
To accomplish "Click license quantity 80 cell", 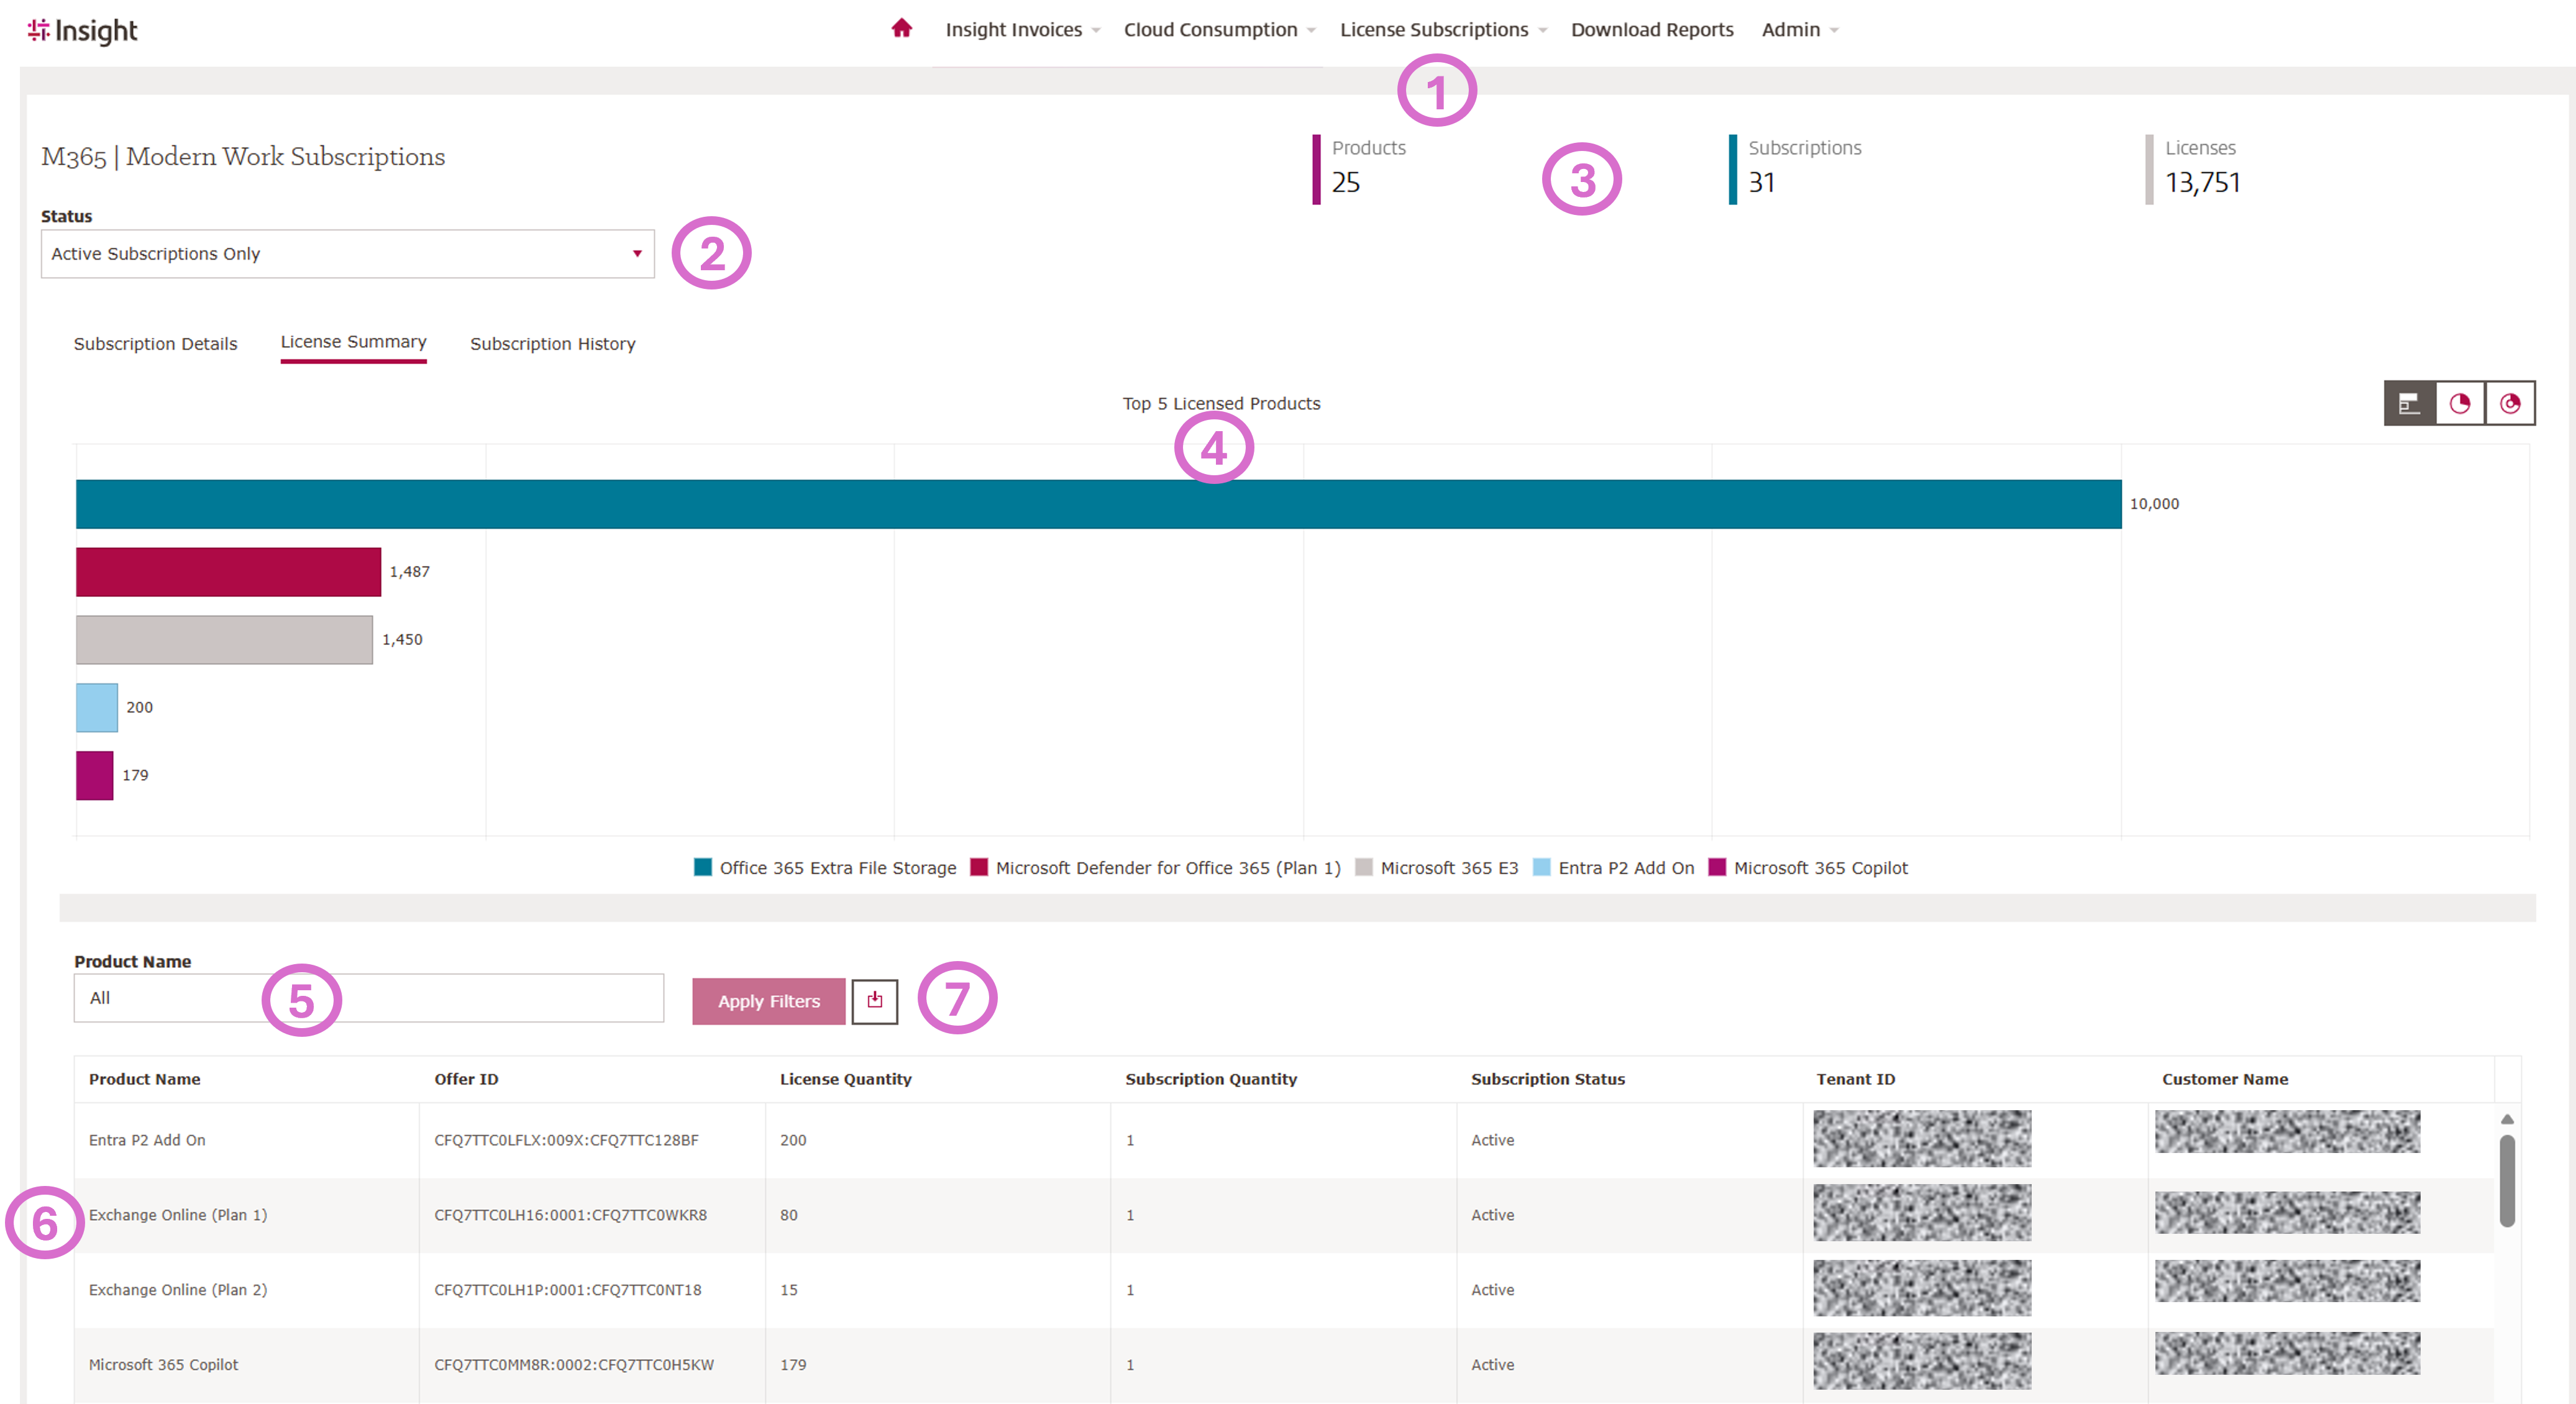I will (x=789, y=1215).
